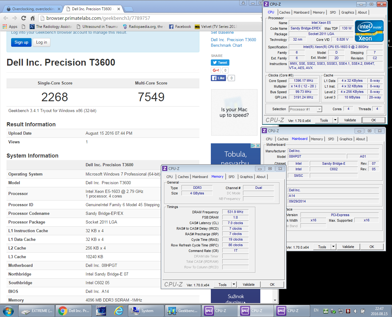Click the blue Sign up button
Screen dimensions: 392x317
click(x=21, y=42)
